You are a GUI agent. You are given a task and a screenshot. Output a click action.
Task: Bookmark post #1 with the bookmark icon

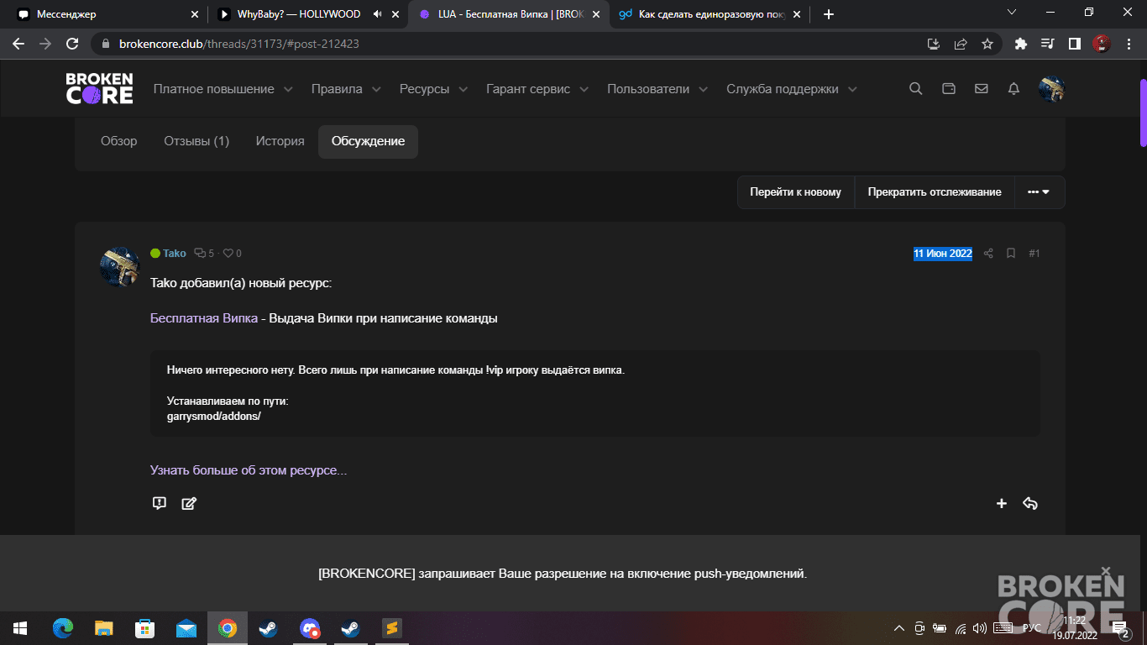coord(1011,254)
